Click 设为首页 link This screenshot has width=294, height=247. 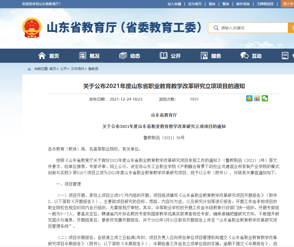(195, 4)
